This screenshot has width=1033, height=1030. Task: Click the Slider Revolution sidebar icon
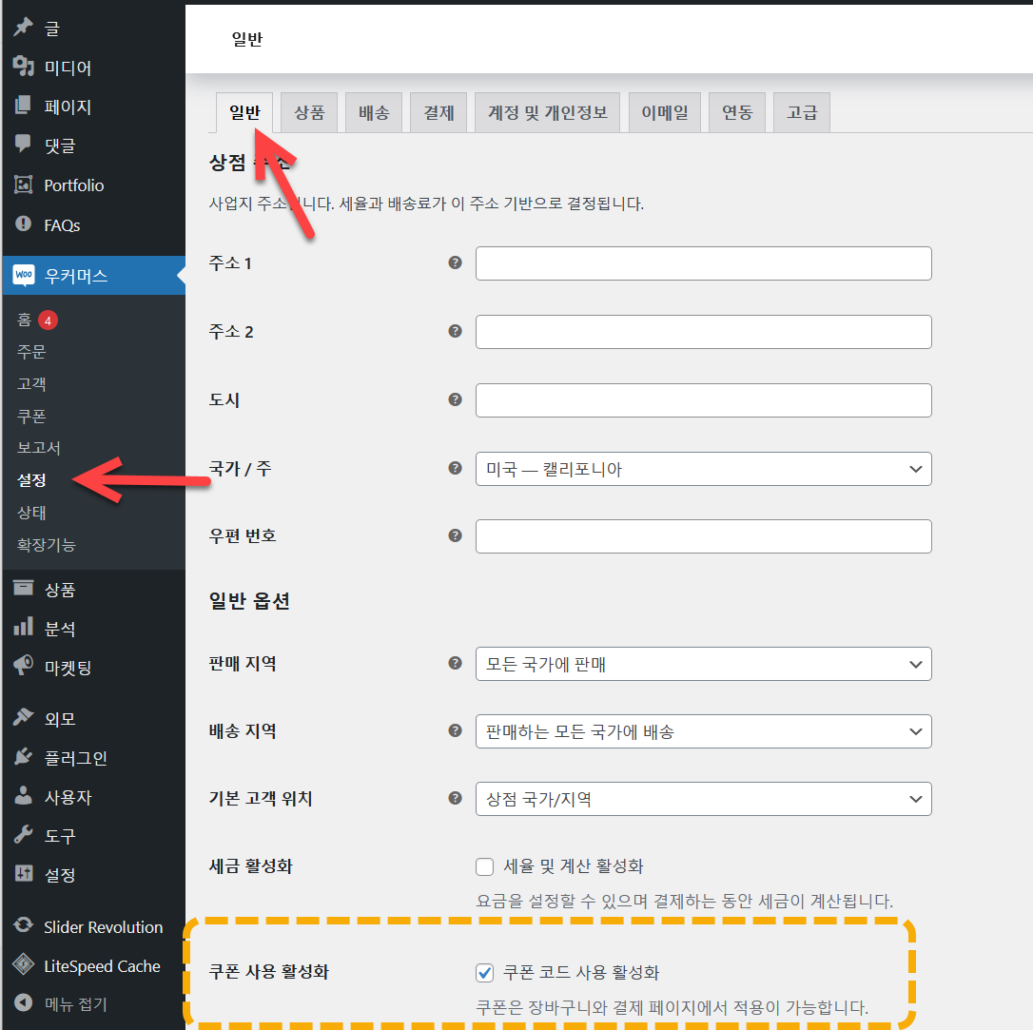(25, 925)
